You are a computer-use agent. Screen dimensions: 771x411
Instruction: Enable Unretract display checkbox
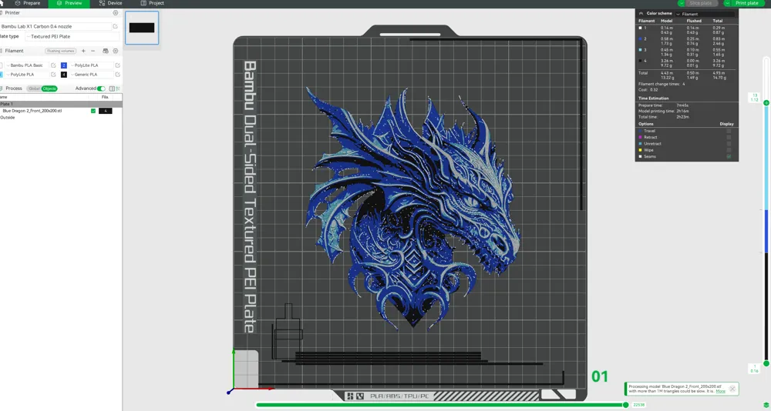729,144
